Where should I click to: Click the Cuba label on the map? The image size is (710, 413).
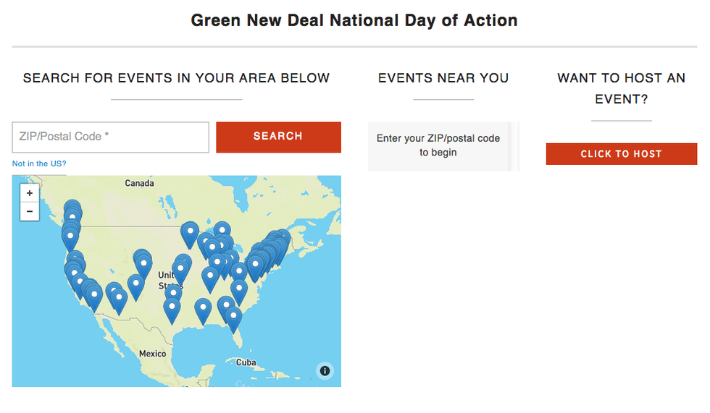point(246,362)
